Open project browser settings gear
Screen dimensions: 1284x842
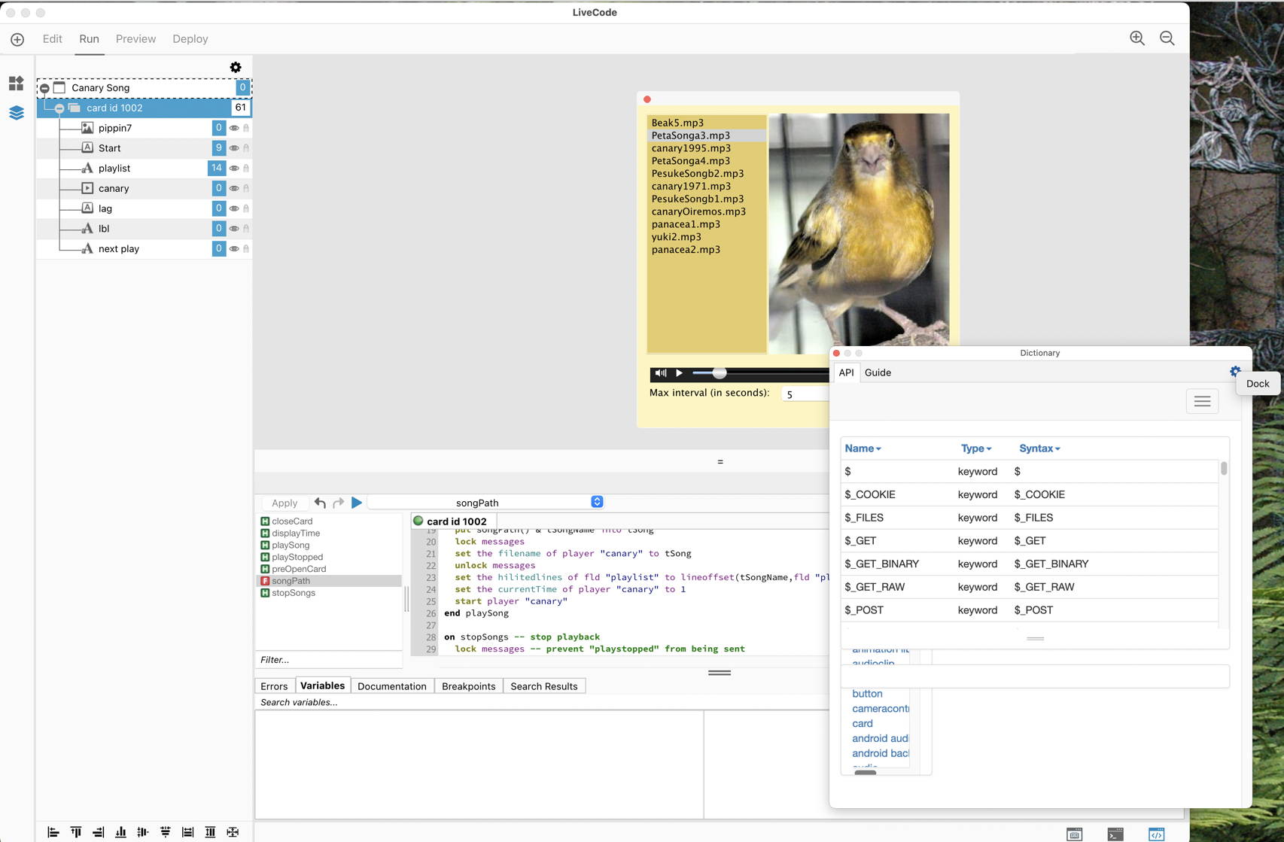tap(236, 68)
